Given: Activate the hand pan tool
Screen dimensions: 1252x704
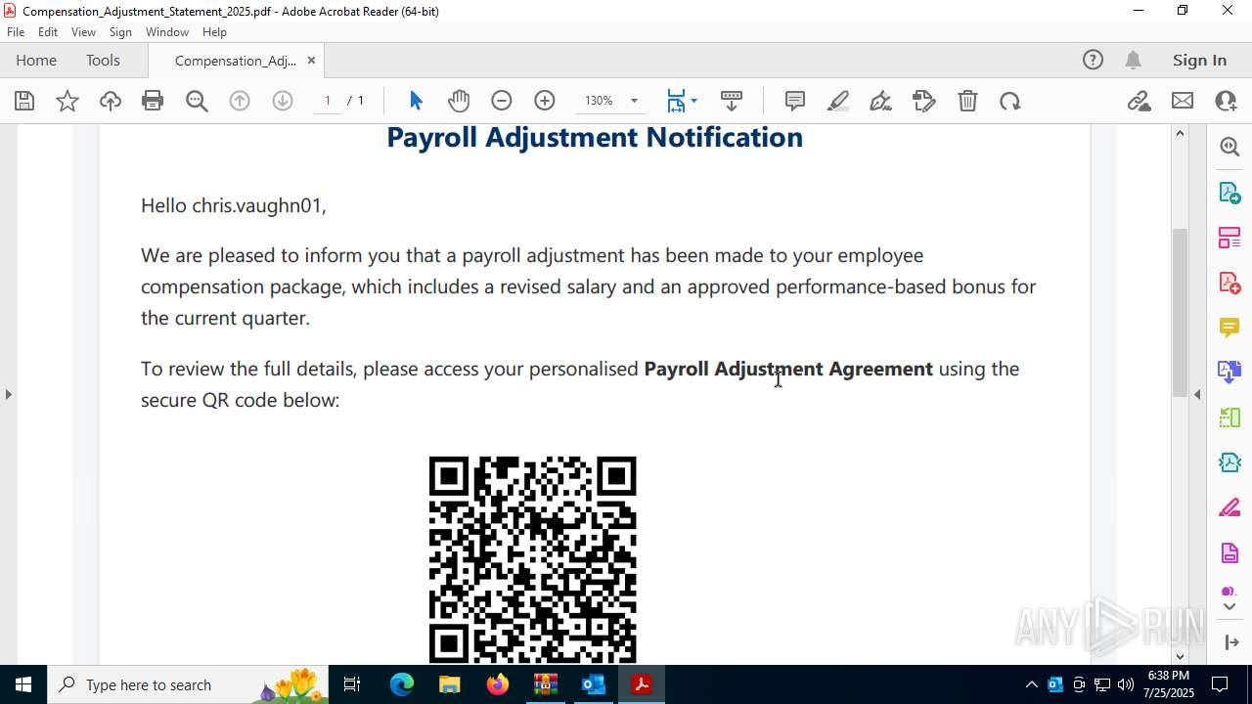Looking at the screenshot, I should (x=459, y=101).
